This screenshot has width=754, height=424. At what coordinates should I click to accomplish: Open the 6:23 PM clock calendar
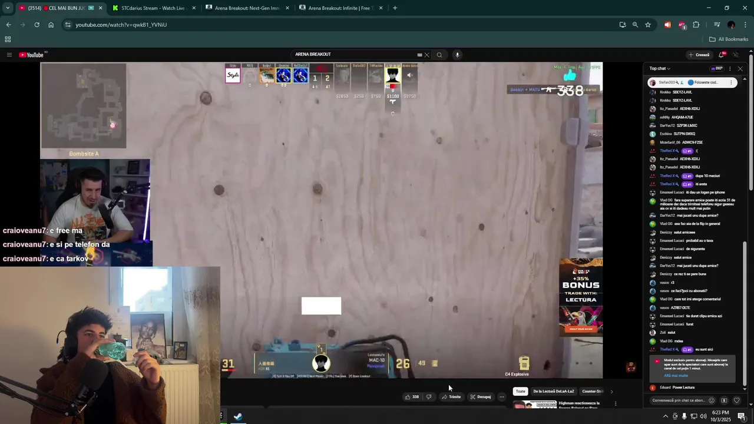pyautogui.click(x=720, y=416)
